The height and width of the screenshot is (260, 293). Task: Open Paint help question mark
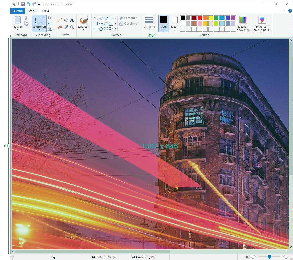(x=290, y=11)
